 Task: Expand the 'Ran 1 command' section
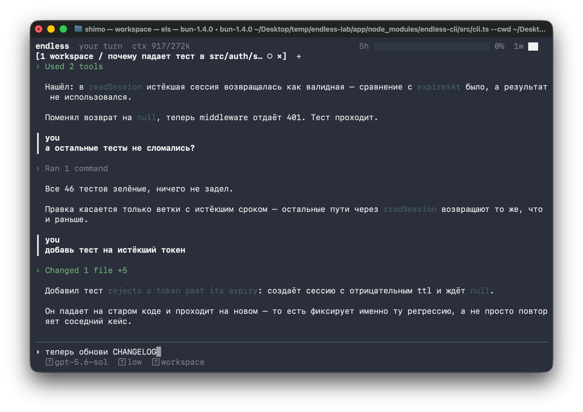(72, 168)
